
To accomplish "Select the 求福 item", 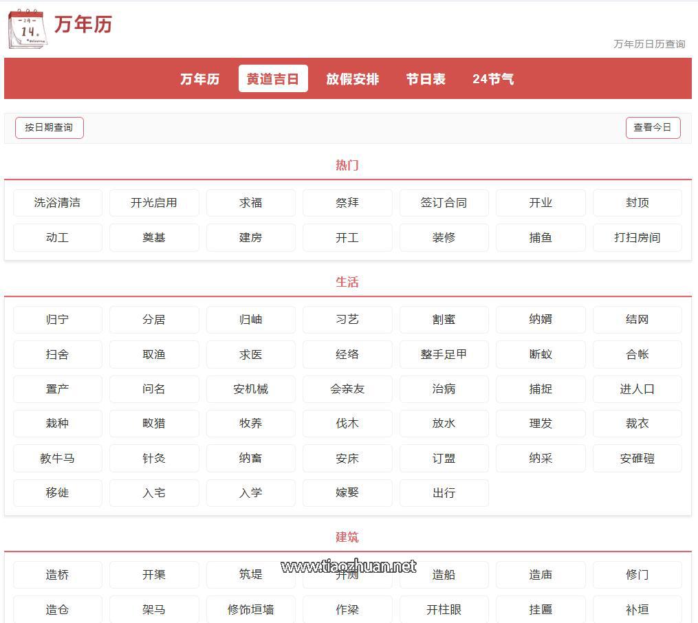I will tap(250, 203).
